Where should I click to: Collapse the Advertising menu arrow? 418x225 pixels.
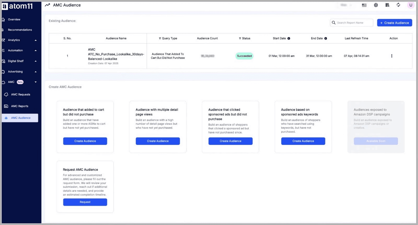coord(36,72)
